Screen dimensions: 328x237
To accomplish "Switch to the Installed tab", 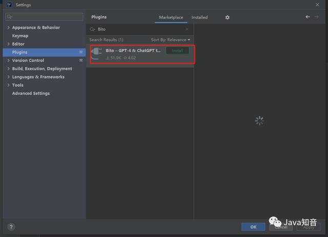I will click(199, 17).
